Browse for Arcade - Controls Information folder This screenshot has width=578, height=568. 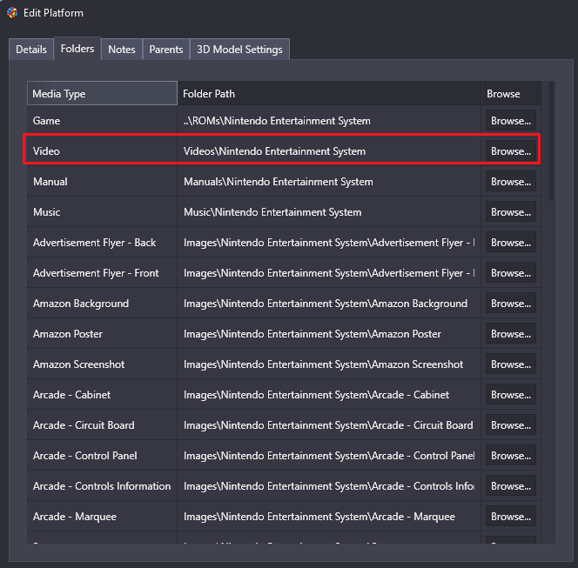pos(511,486)
